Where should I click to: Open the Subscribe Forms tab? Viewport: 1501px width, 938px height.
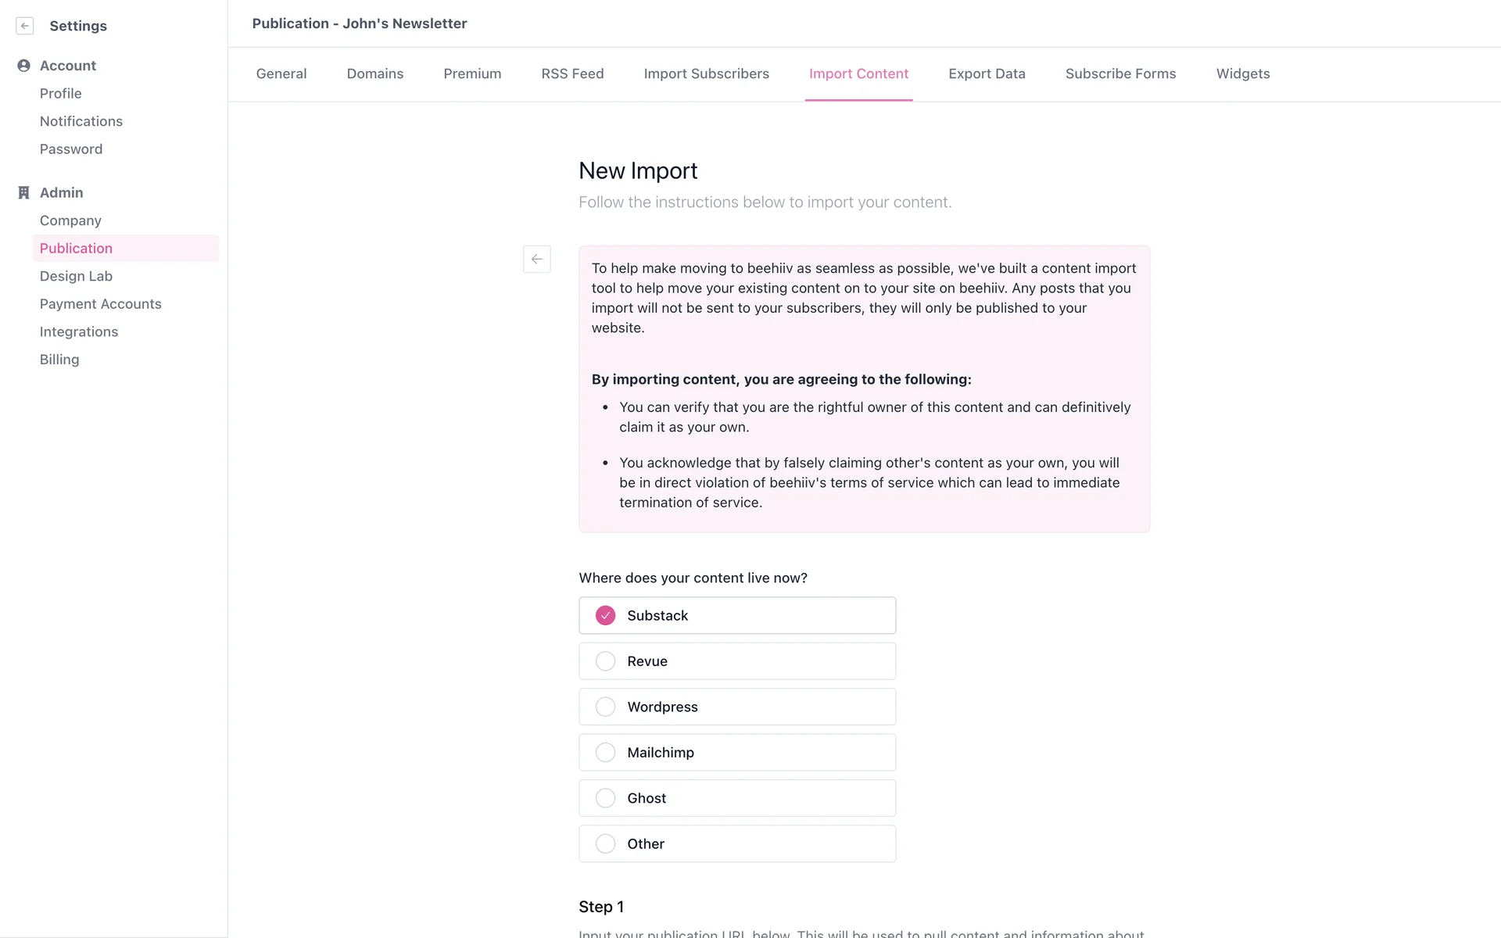(x=1120, y=73)
